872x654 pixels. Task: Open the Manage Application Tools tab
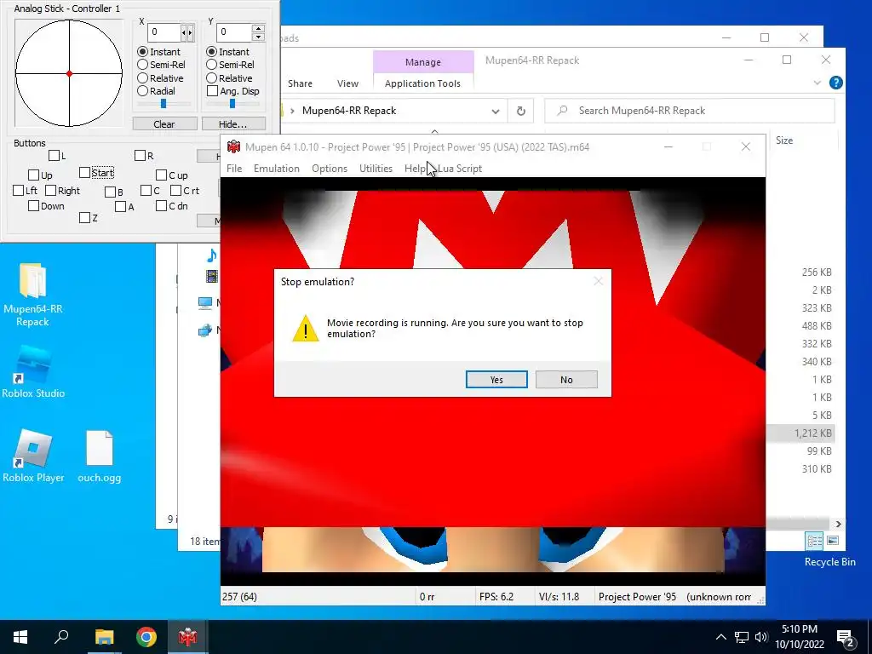(x=422, y=83)
